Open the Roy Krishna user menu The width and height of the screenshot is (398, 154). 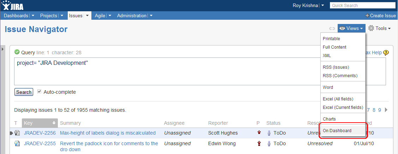[x=308, y=5]
